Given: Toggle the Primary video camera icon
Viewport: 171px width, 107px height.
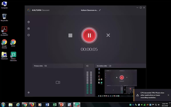Looking at the screenshot, I should pyautogui.click(x=46, y=66).
